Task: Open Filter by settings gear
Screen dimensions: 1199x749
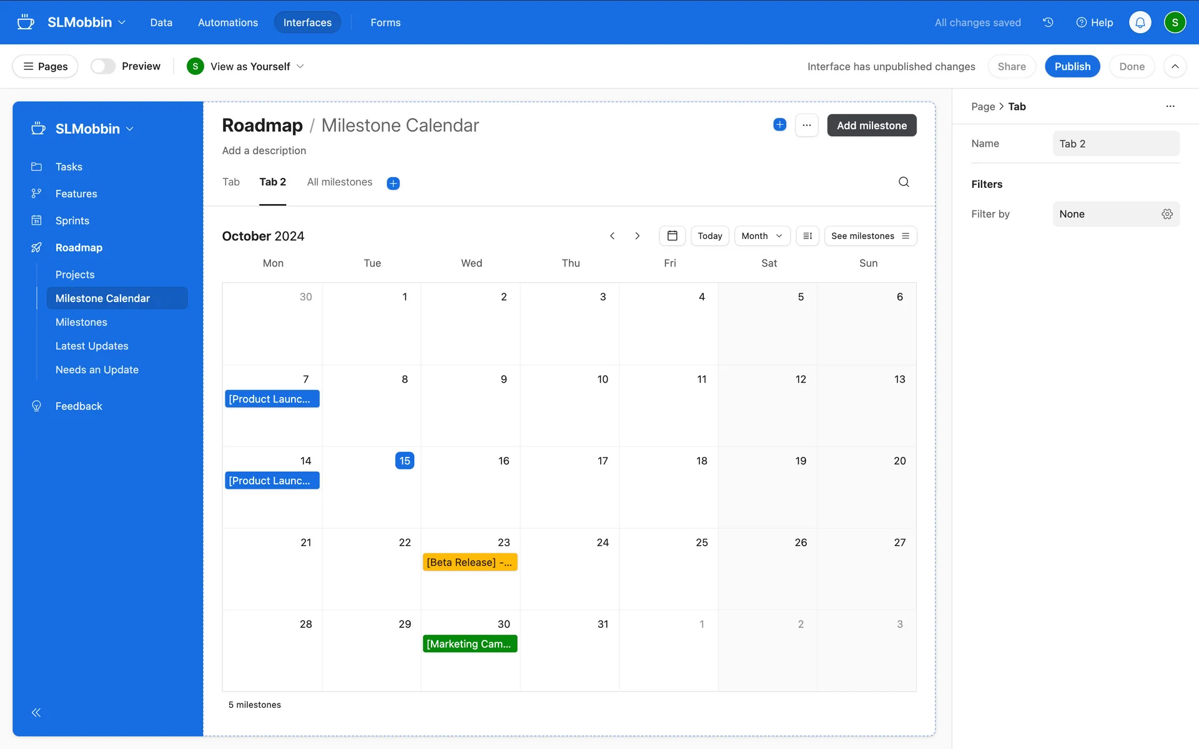Action: click(1167, 214)
